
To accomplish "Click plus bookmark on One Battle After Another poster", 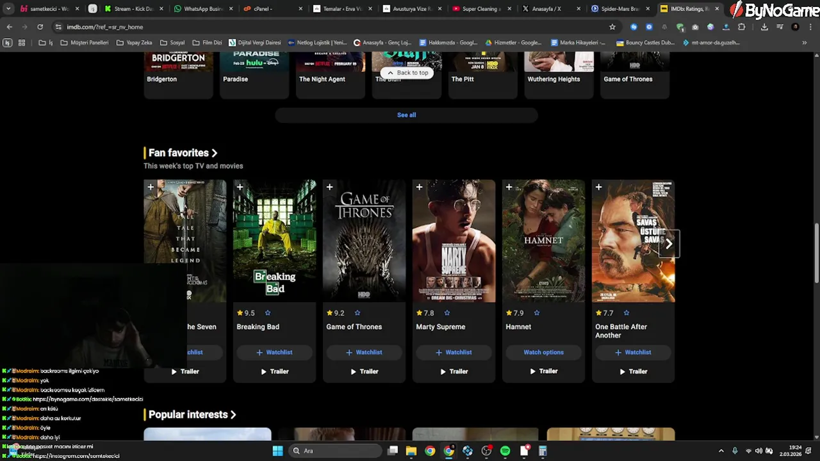I will 599,188.
